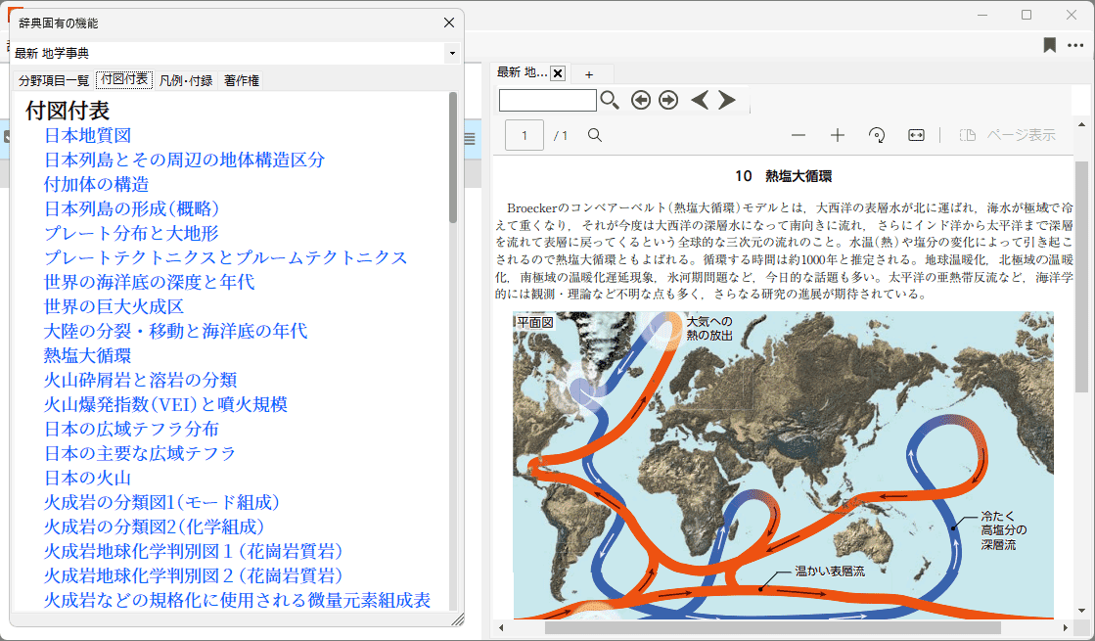Click the search magnifier next to the search box
The height and width of the screenshot is (641, 1095).
pyautogui.click(x=610, y=100)
